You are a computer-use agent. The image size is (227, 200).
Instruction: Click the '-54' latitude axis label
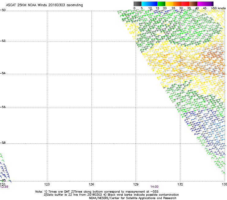coord(3,73)
